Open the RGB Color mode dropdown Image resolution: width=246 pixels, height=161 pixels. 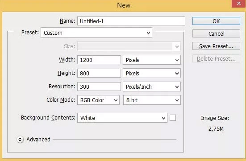(x=98, y=100)
